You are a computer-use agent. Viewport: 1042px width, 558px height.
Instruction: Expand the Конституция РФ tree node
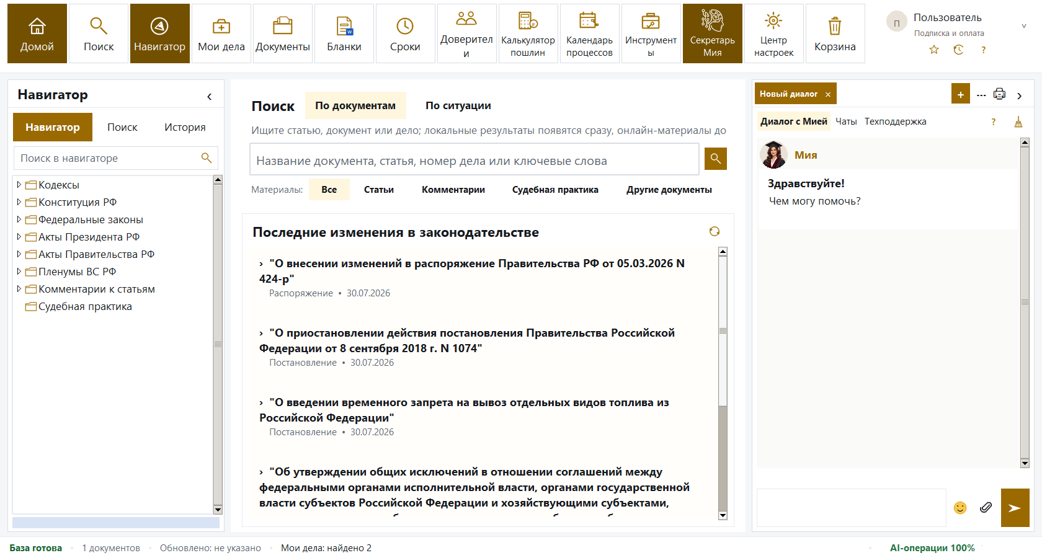19,202
